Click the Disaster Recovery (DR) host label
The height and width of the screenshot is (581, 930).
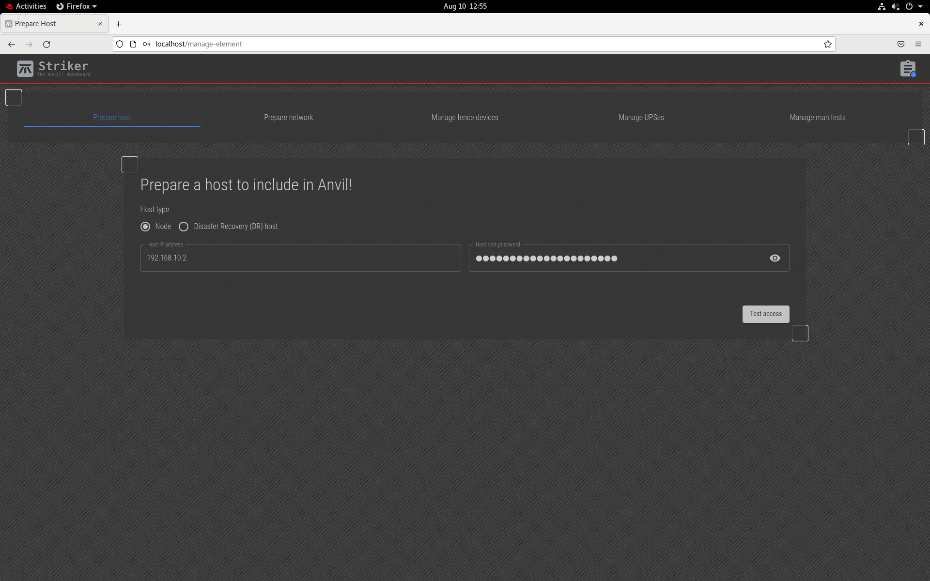(x=235, y=227)
